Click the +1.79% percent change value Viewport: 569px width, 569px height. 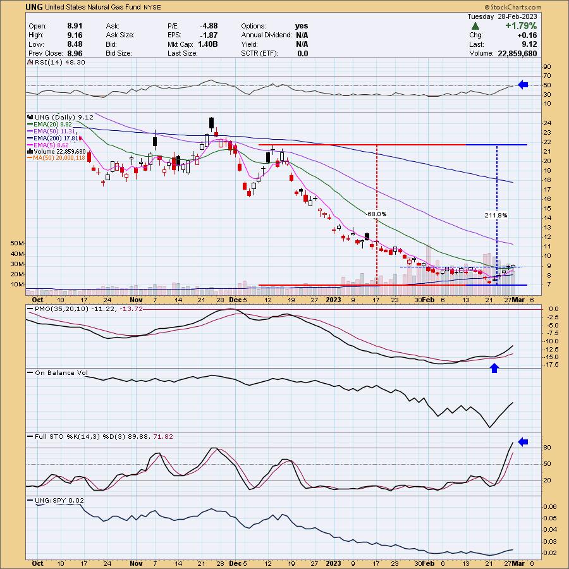[521, 26]
